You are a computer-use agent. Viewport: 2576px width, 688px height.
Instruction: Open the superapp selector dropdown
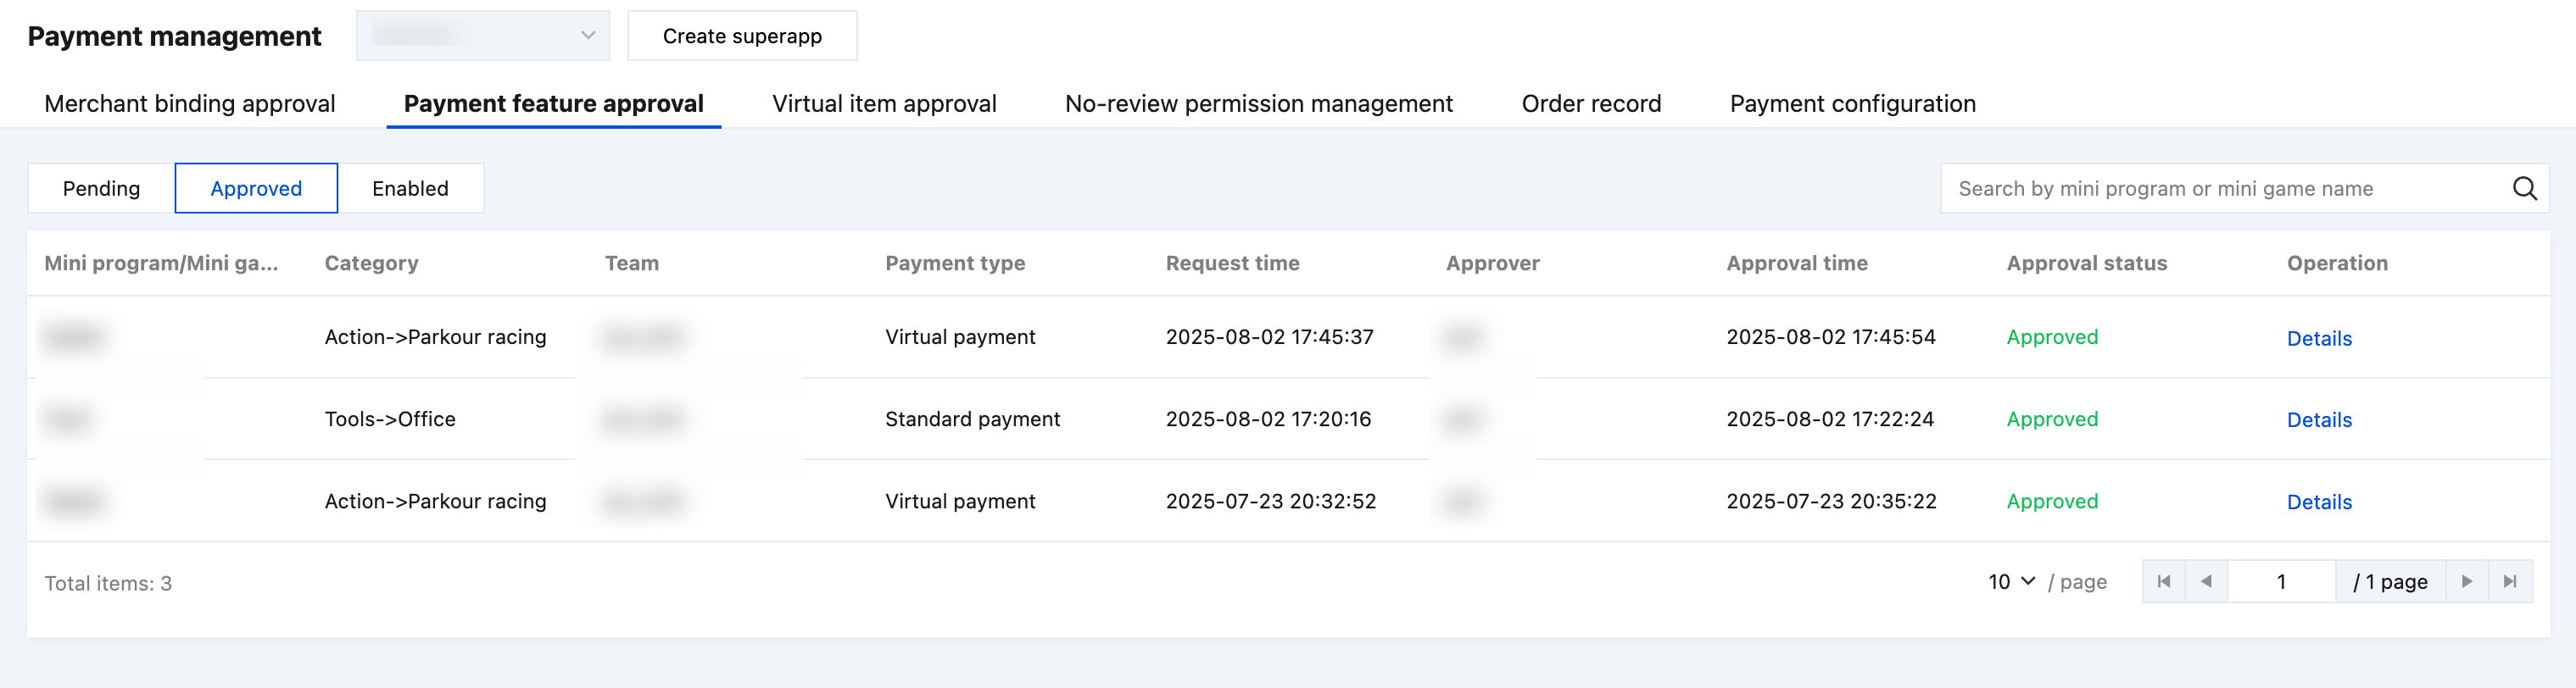483,36
